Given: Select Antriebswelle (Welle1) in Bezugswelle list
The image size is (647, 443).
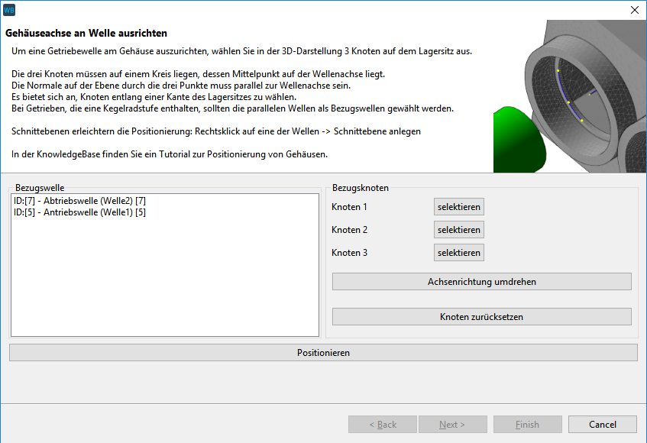Looking at the screenshot, I should click(x=79, y=212).
